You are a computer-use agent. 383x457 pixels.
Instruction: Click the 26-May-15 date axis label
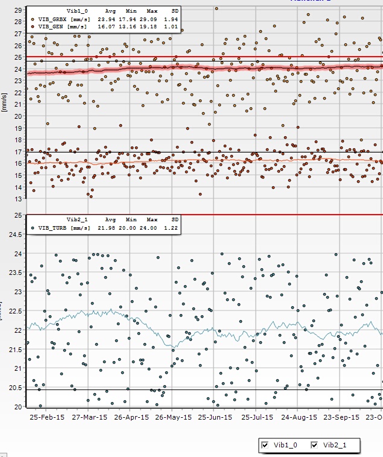(x=174, y=417)
